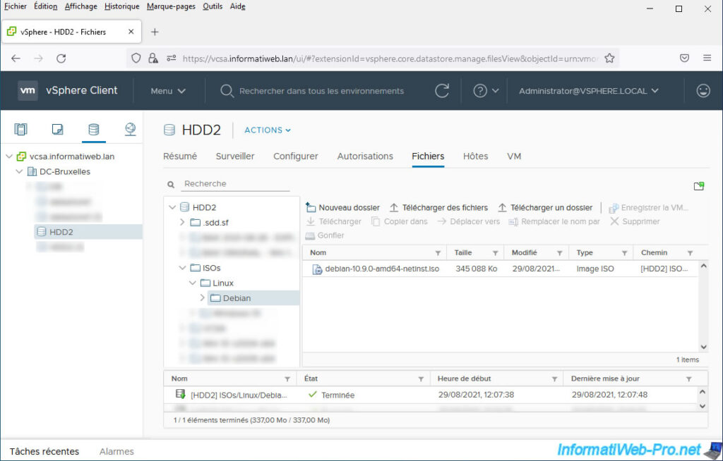Click Télécharger des fichiers button

click(438, 208)
